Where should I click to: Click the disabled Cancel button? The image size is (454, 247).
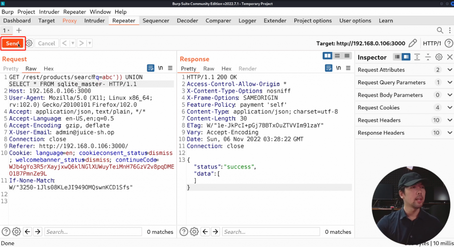[47, 43]
